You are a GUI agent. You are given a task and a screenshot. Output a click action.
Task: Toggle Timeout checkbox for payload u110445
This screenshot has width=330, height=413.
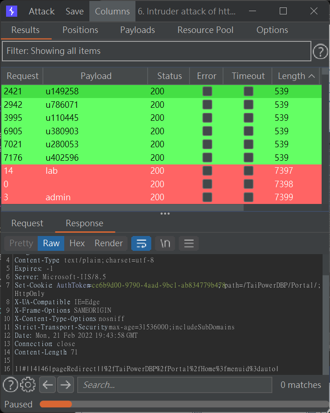point(248,118)
